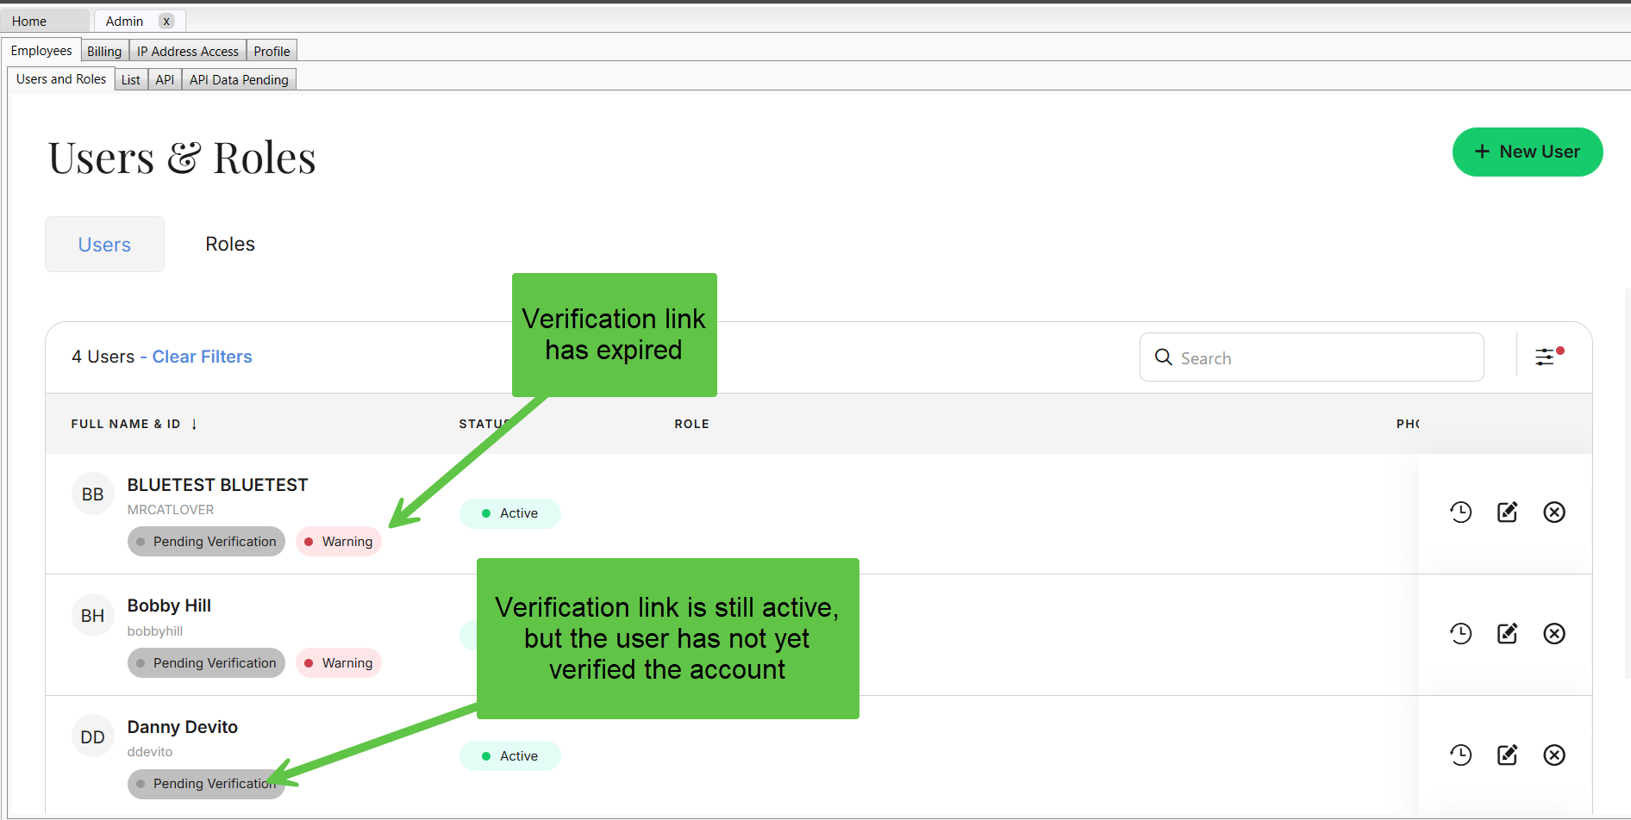The image size is (1631, 820).
Task: Edit Bobby Hill's user record
Action: (1507, 634)
